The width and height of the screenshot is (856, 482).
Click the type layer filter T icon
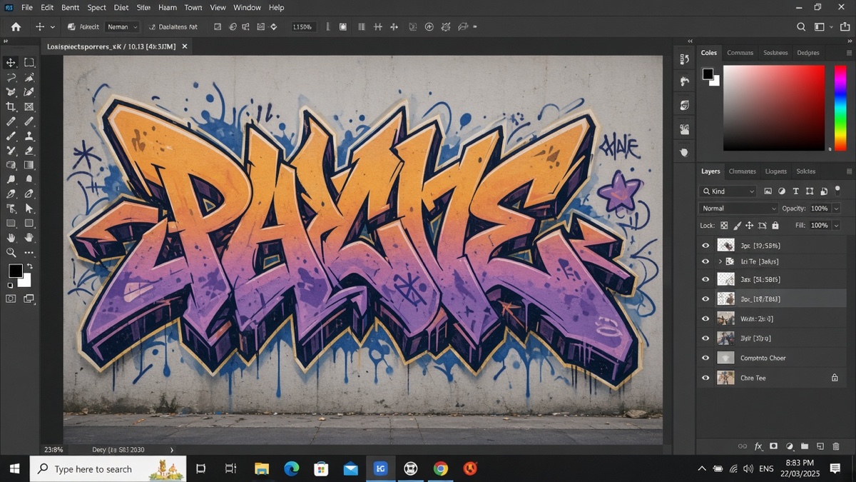pos(795,191)
